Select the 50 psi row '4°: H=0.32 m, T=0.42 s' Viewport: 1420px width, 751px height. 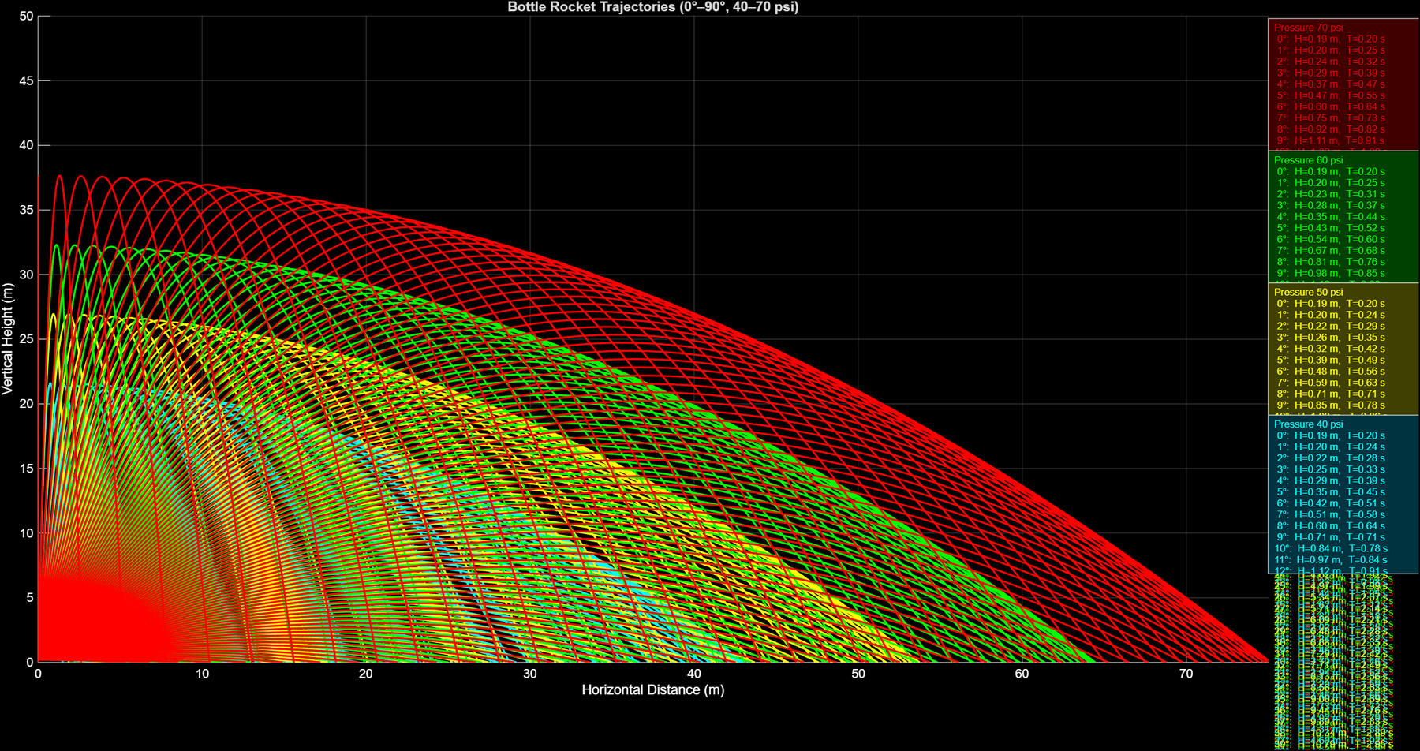[x=1331, y=349]
